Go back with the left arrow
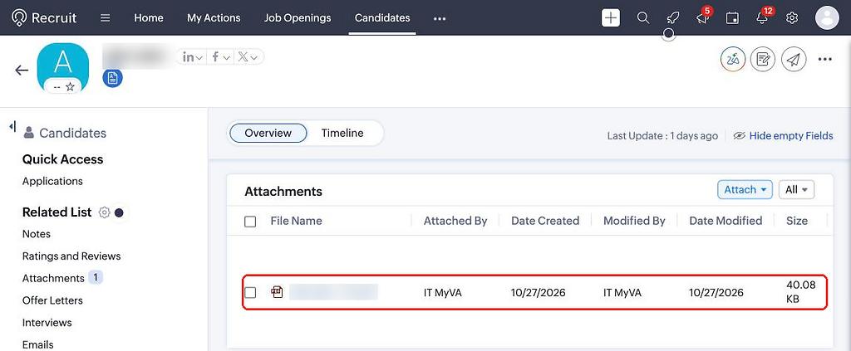 coord(21,70)
